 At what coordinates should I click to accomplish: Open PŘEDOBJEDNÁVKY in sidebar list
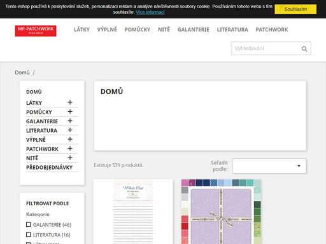pos(50,168)
